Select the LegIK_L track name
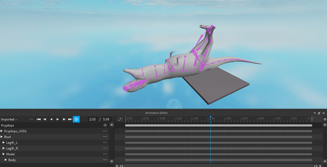The height and width of the screenshot is (167, 327). point(12,143)
